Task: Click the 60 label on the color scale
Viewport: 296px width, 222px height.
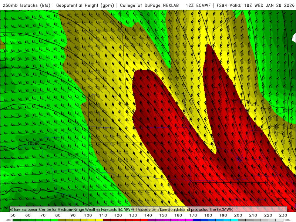Action: coord(28,215)
